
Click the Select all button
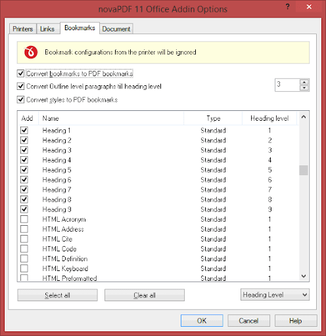tap(57, 295)
